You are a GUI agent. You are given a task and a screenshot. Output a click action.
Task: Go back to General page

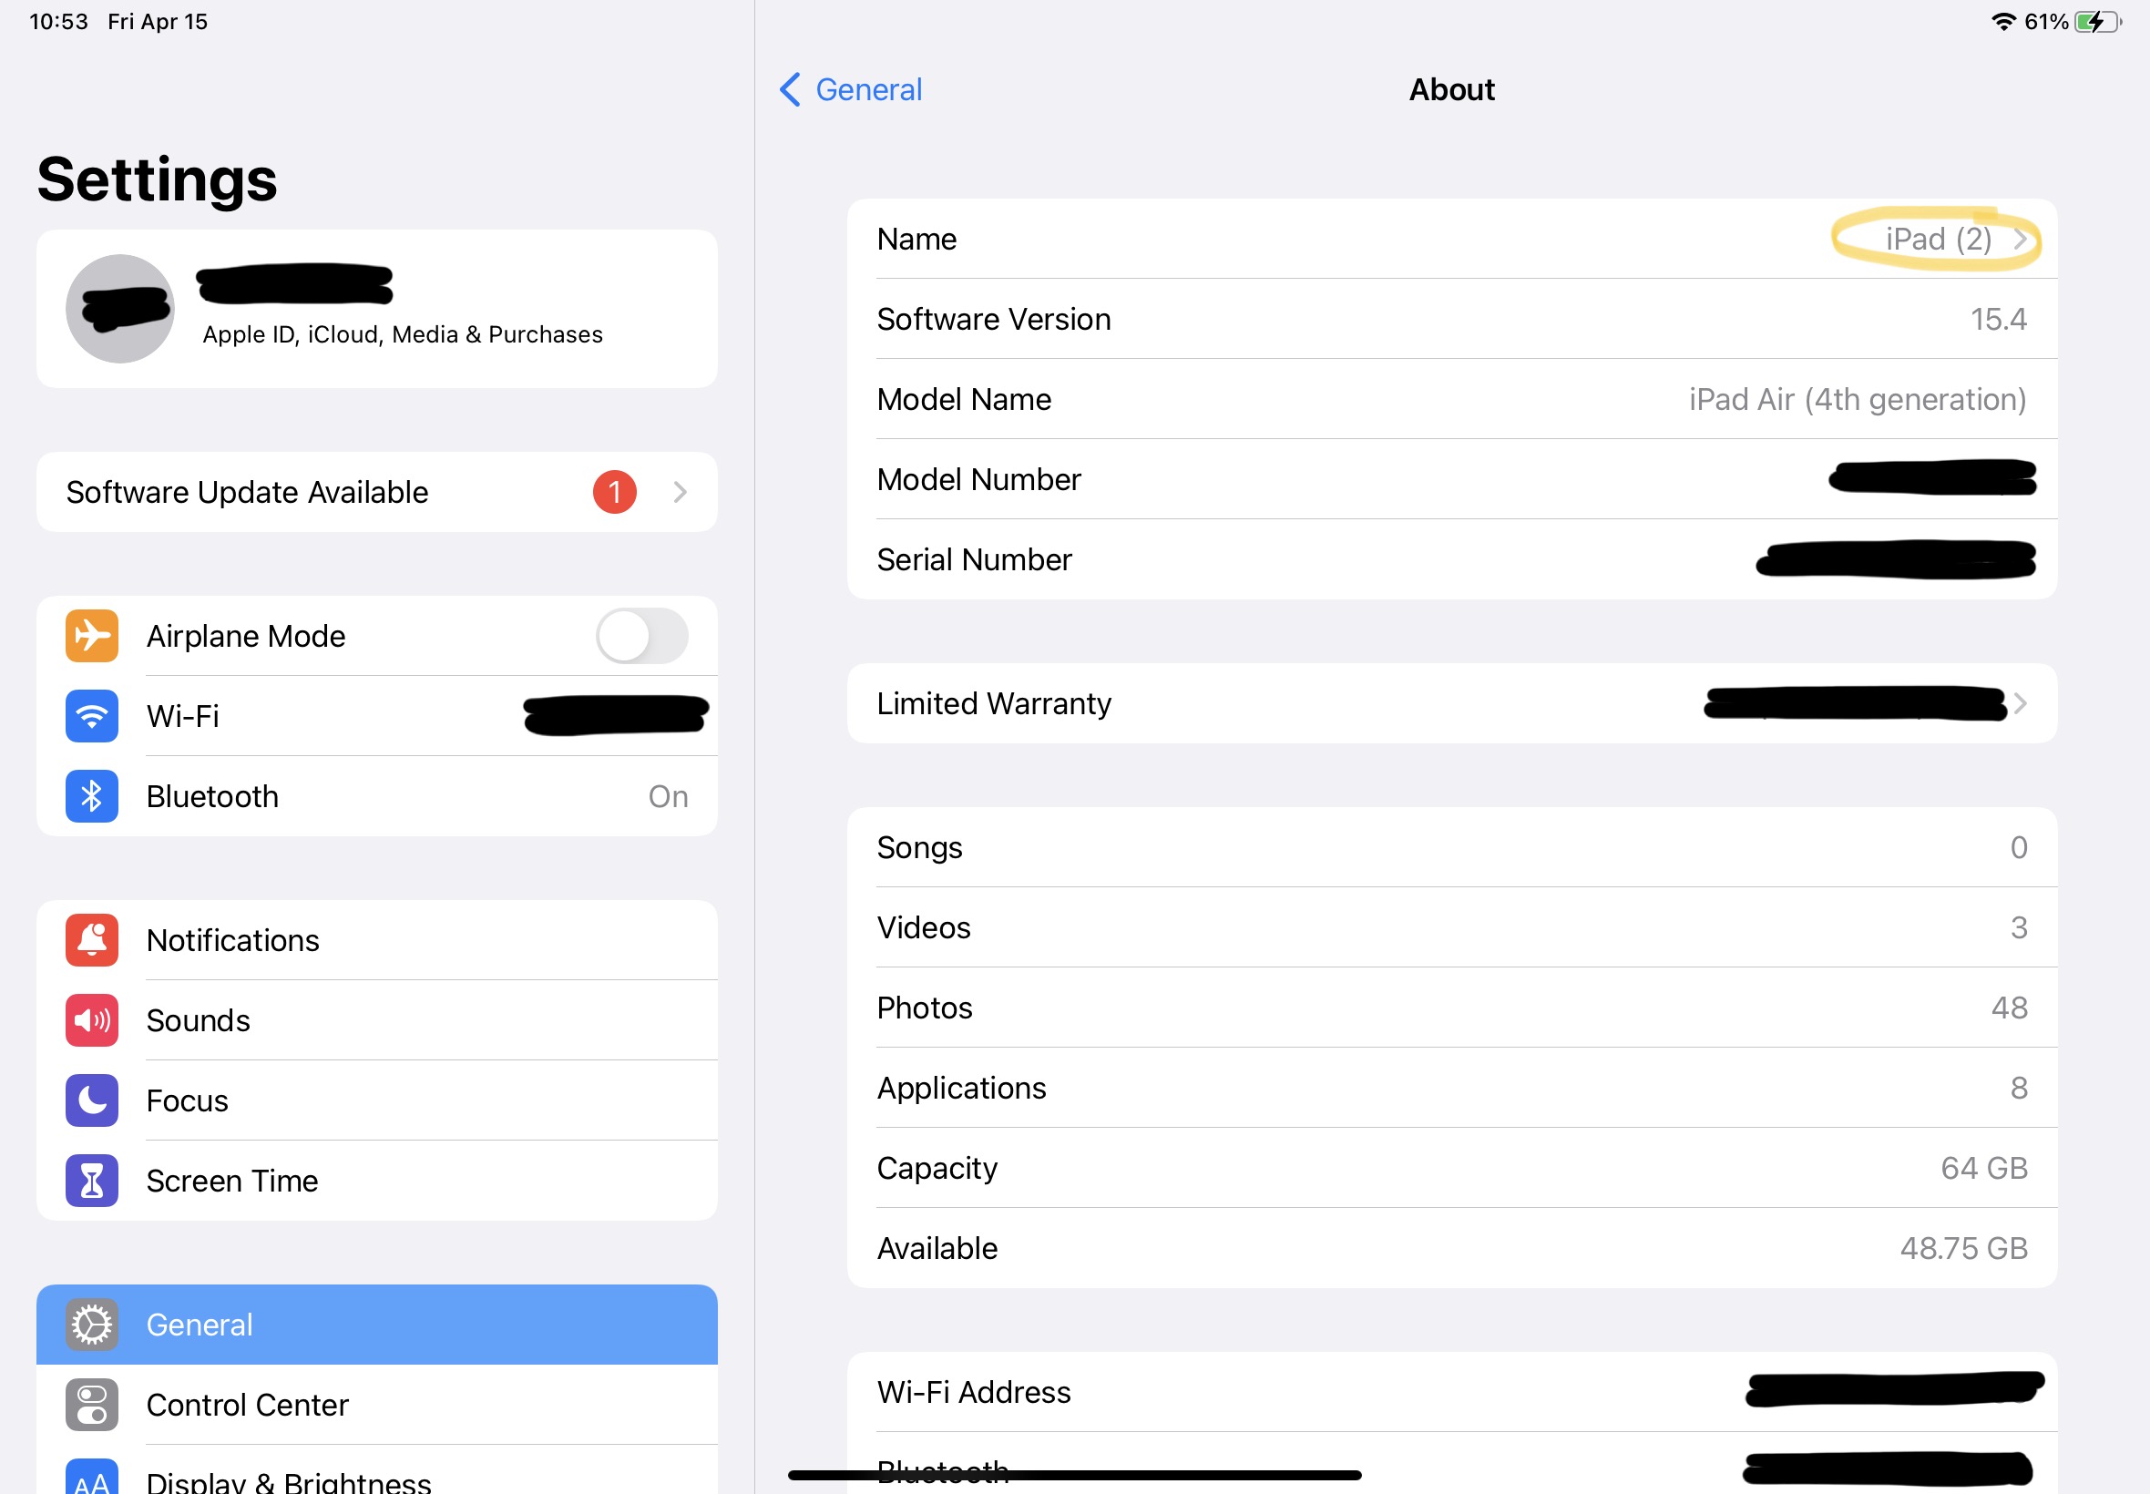(x=850, y=90)
